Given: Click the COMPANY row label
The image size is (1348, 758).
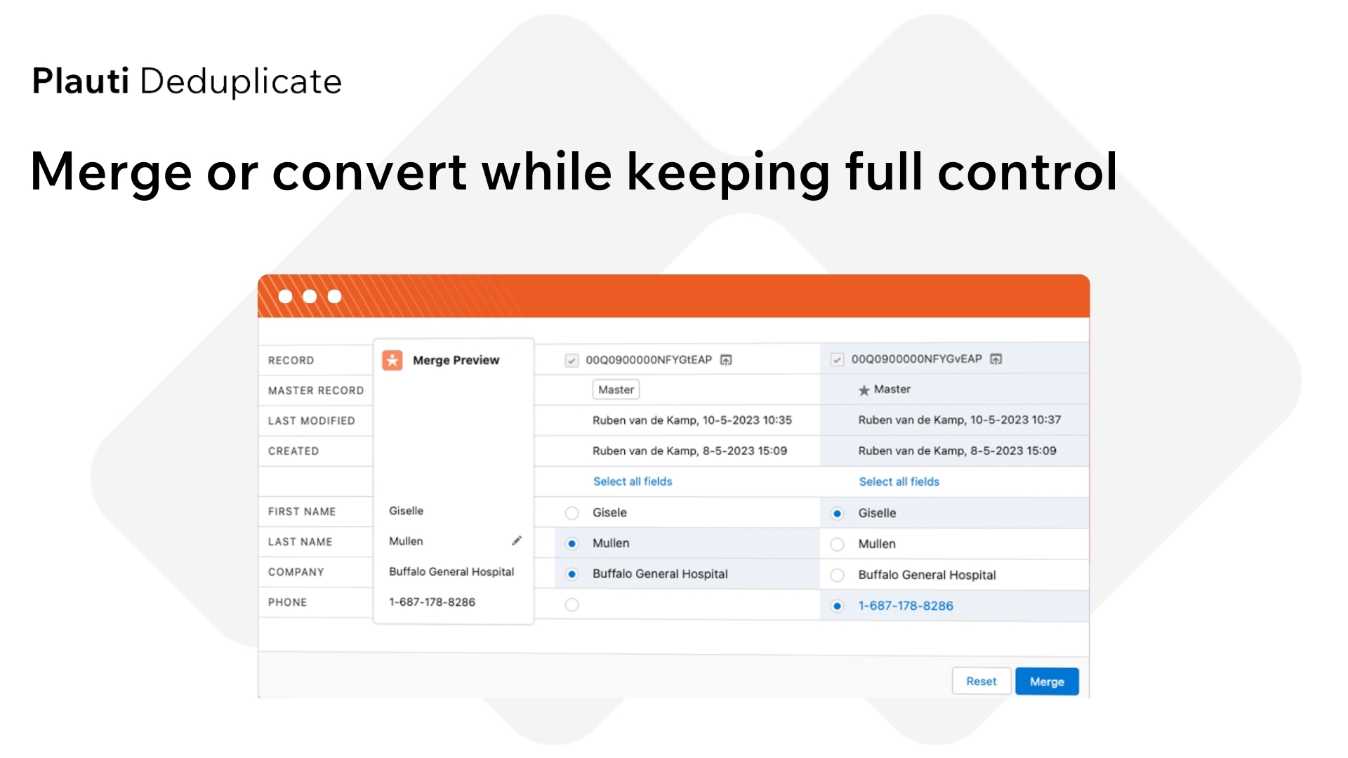Looking at the screenshot, I should tap(296, 572).
